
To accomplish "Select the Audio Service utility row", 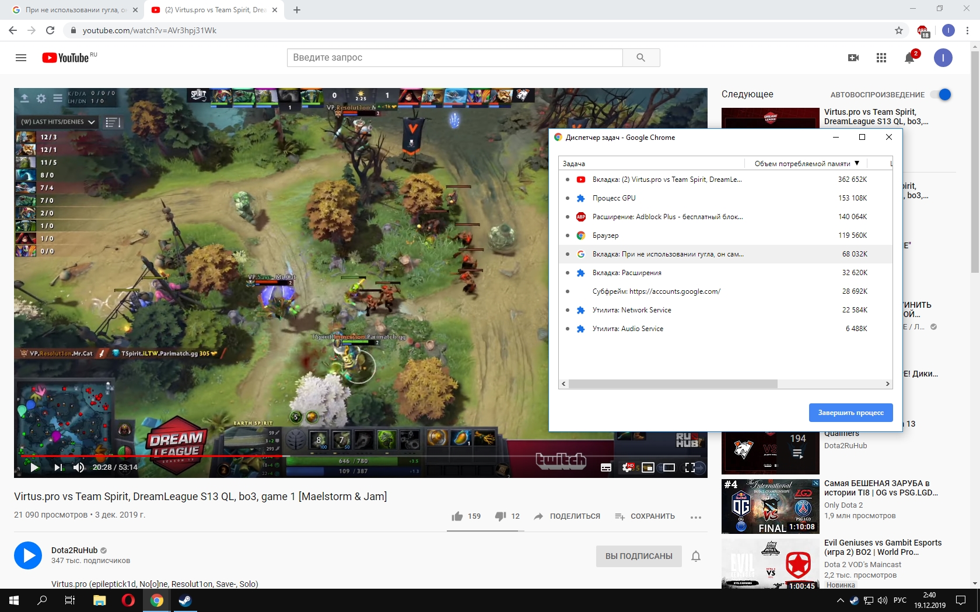I will pyautogui.click(x=725, y=329).
